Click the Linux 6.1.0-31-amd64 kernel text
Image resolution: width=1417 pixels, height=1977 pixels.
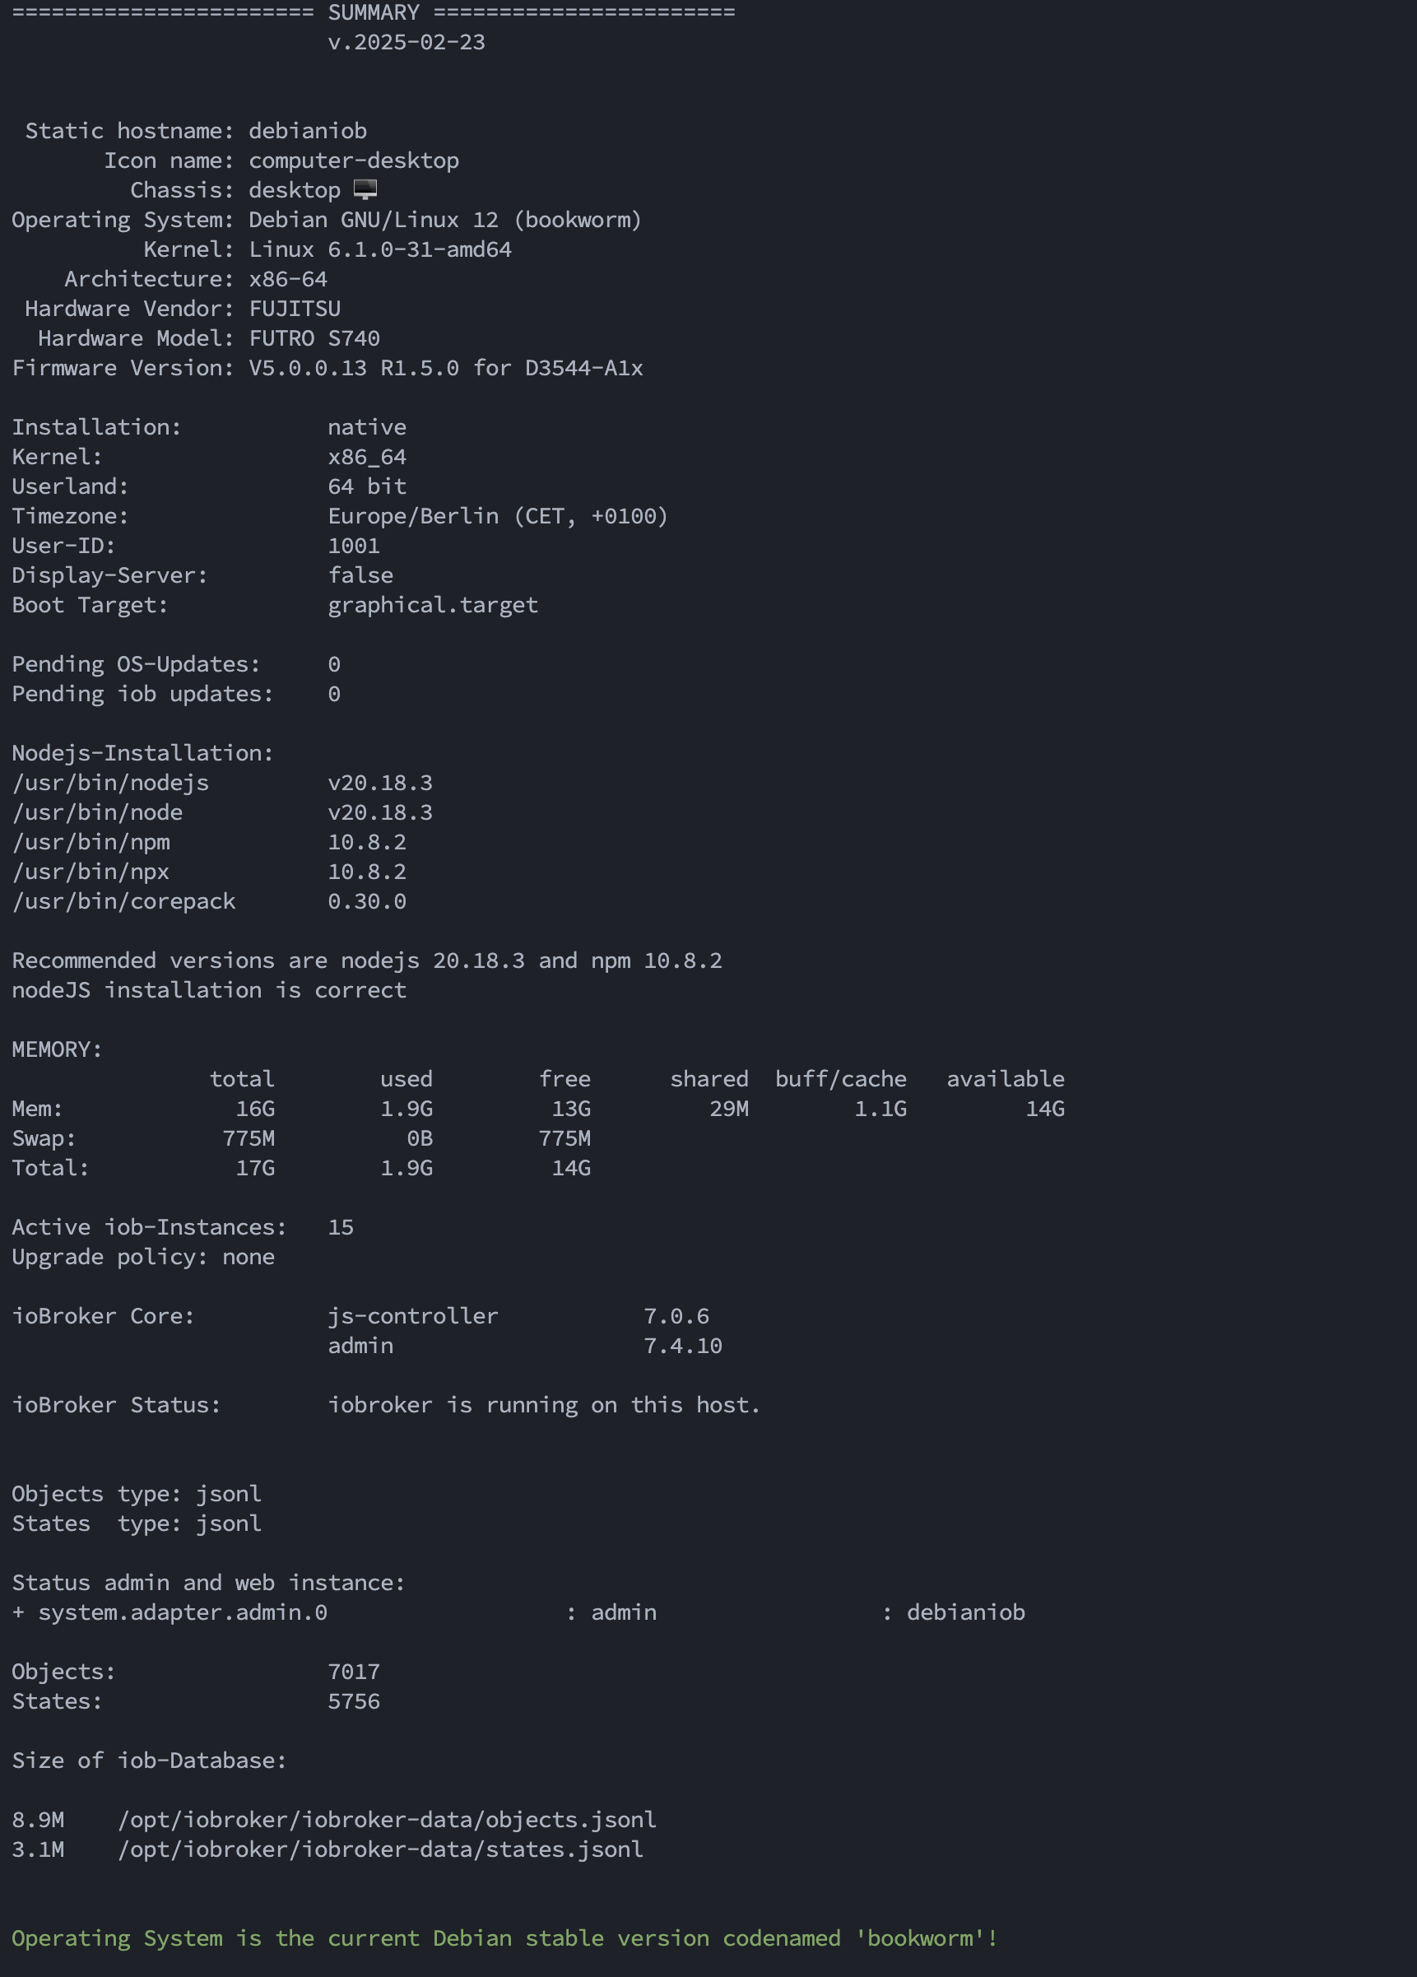tap(380, 249)
